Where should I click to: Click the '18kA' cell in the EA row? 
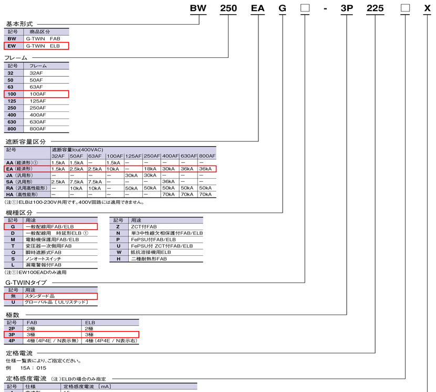tap(150, 169)
